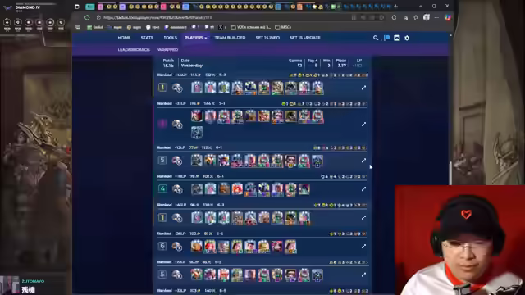
Task: Click the webpage vertical scrollbar
Action: [x=450, y=173]
